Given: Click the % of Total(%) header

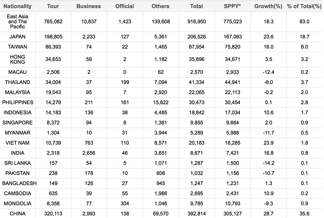Looking at the screenshot, I should [x=305, y=6].
